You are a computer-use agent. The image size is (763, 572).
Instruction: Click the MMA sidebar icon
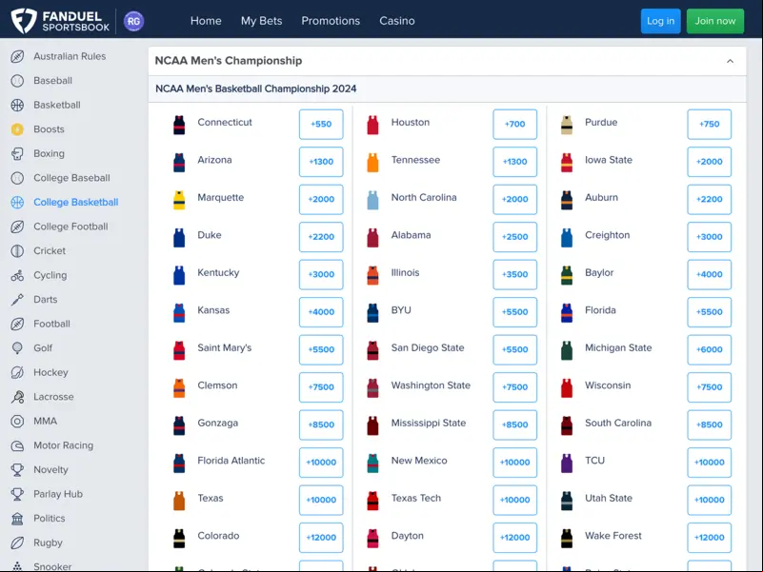pos(17,422)
